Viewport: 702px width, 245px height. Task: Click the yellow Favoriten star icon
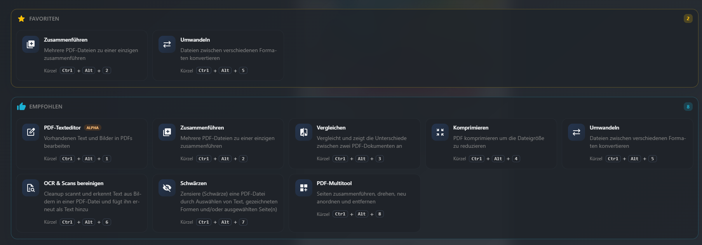point(21,19)
